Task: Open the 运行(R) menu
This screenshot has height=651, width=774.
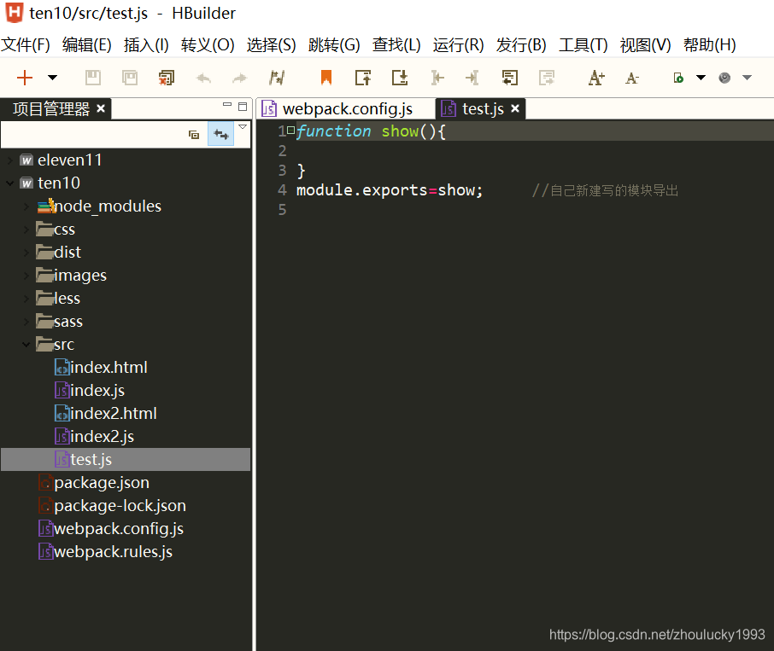Action: point(459,45)
